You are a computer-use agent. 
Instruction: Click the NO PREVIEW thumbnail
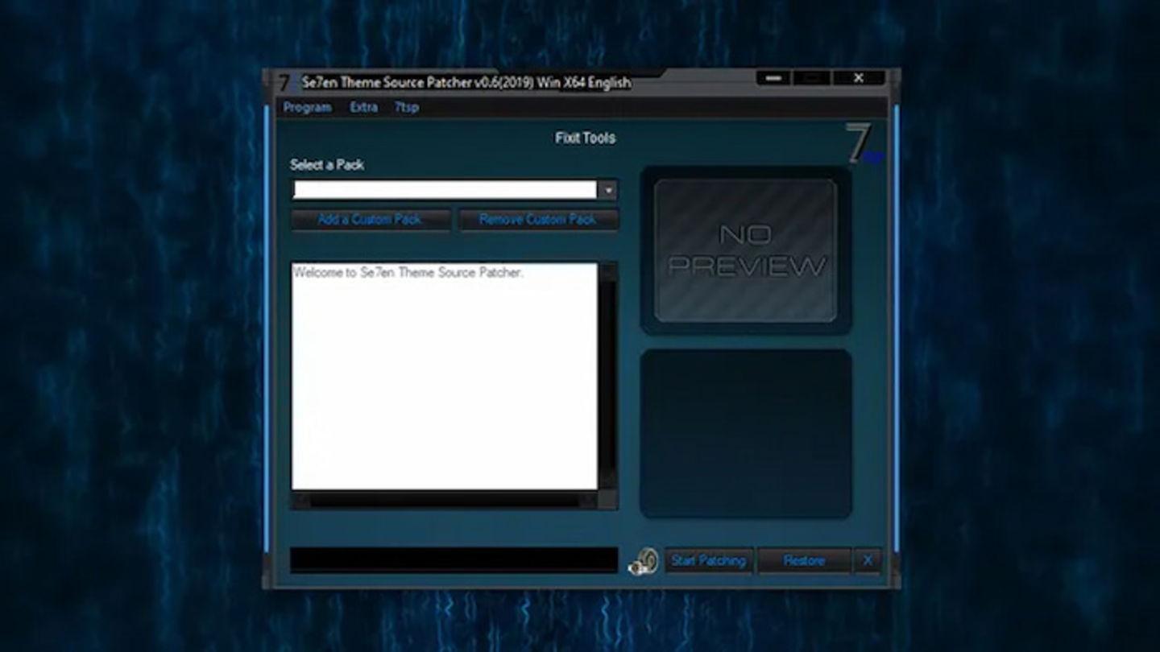[x=745, y=250]
